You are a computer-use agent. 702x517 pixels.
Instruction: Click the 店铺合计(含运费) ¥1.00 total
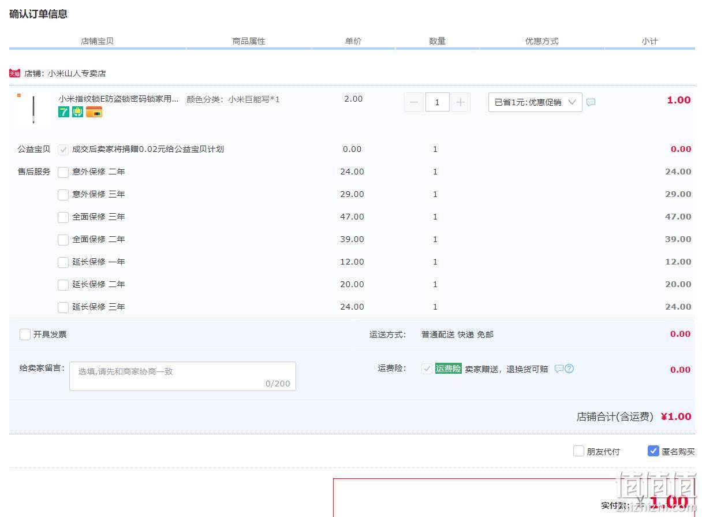[634, 416]
